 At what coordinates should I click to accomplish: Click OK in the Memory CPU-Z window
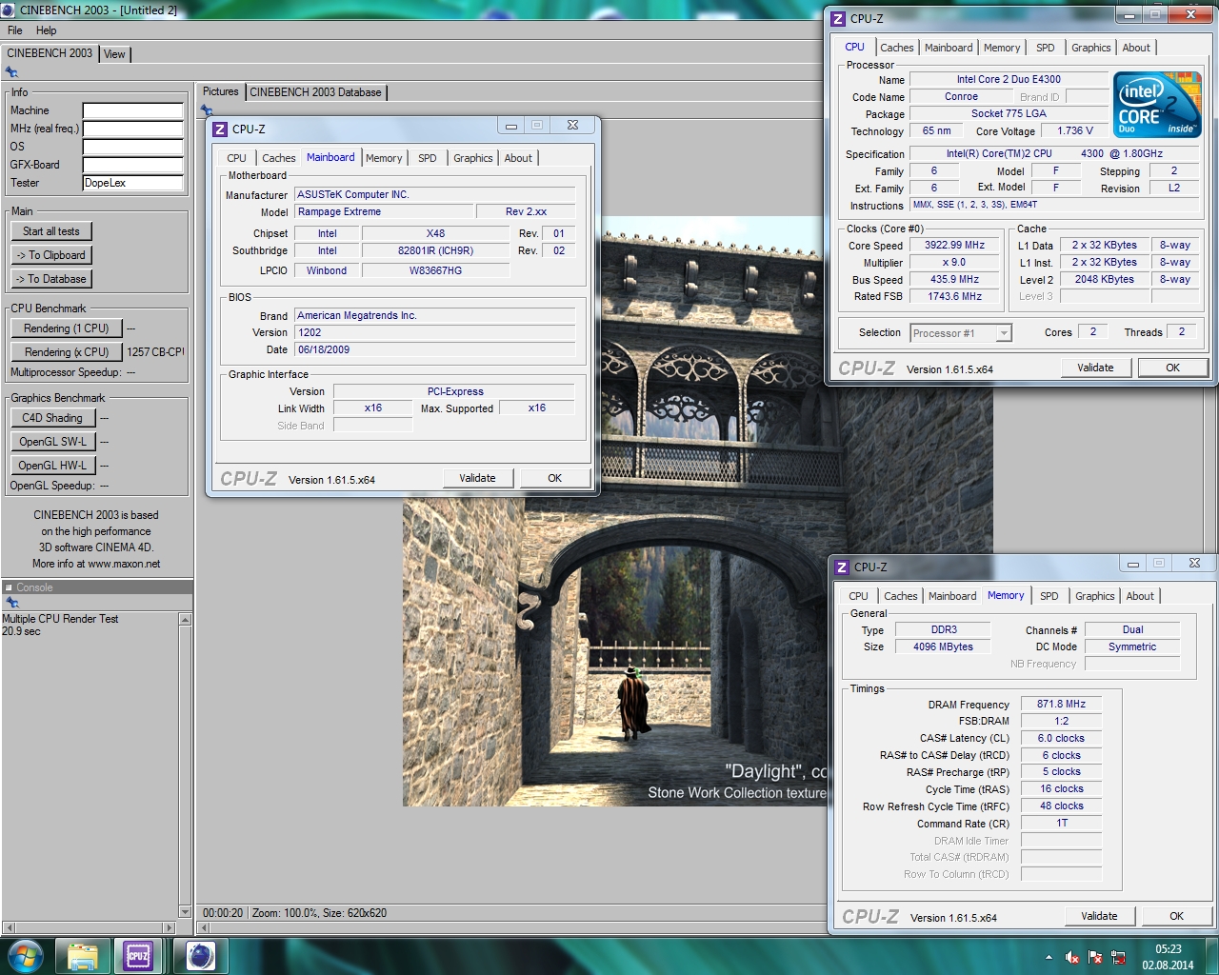click(x=1176, y=916)
